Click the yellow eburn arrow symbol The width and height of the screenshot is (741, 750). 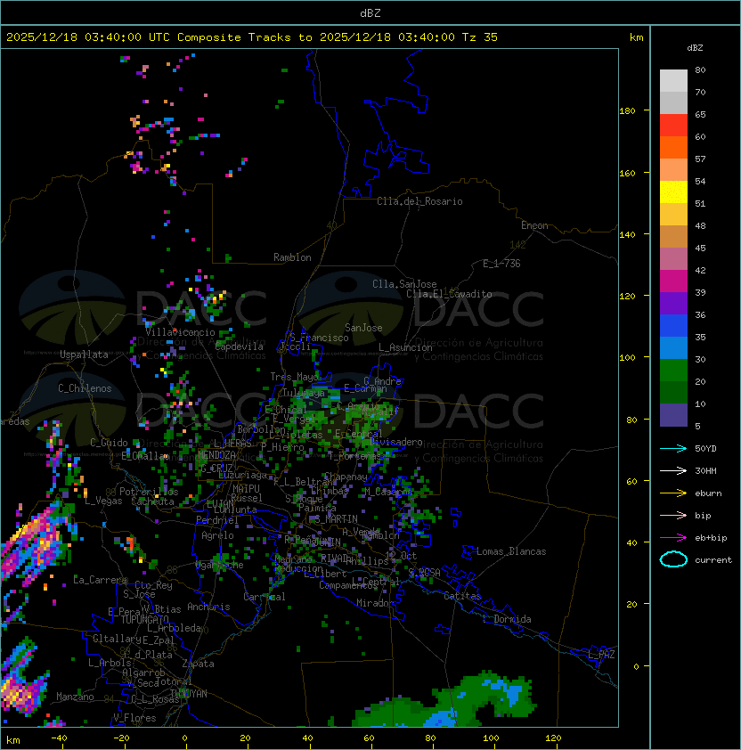click(x=673, y=493)
